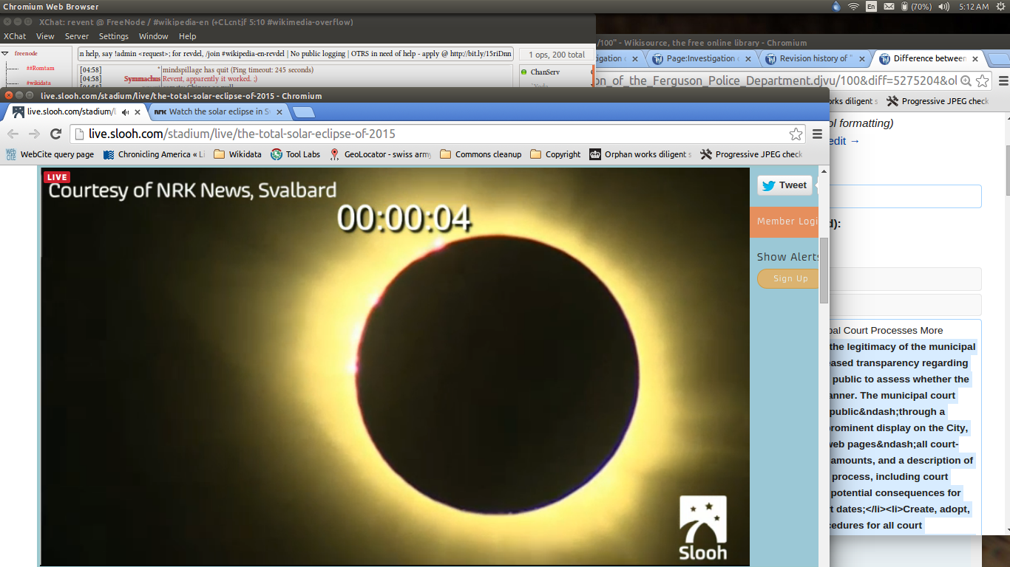Click the LIVE badge on the video
1010x567 pixels.
57,177
